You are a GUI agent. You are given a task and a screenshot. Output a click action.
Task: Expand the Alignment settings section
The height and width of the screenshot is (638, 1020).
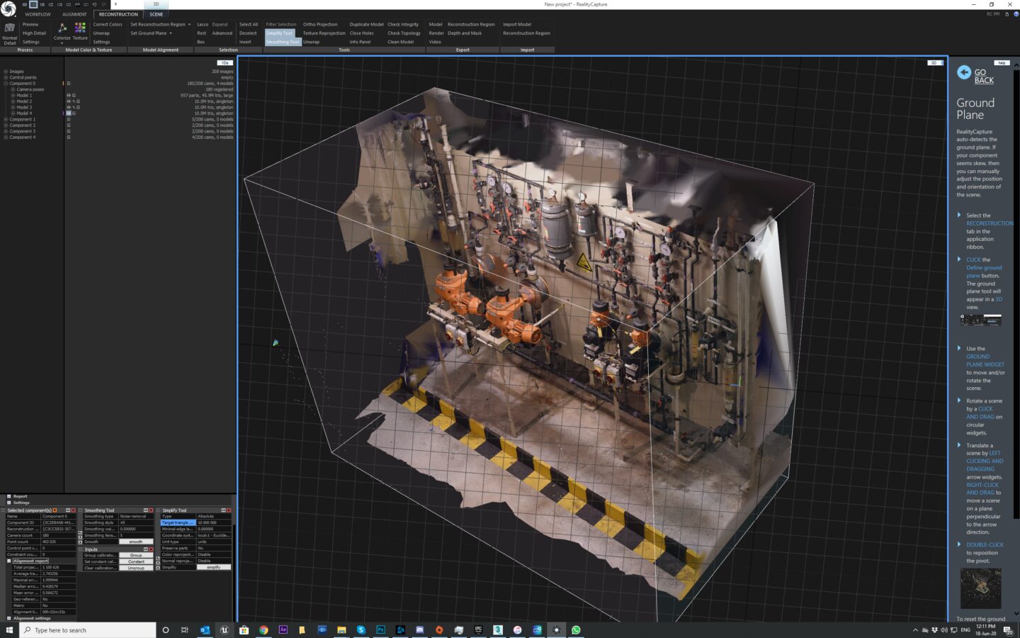click(x=9, y=618)
